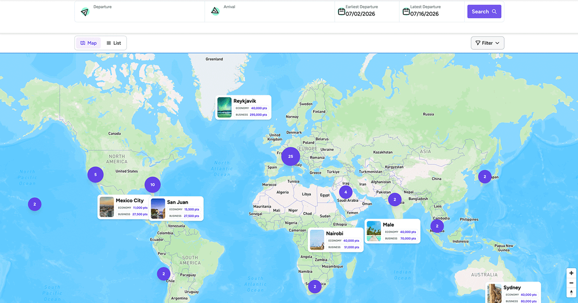Open the cluster of 5 in western US
Viewport: 578px width, 303px height.
[x=95, y=174]
